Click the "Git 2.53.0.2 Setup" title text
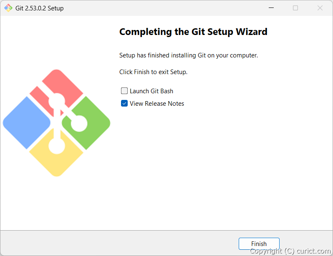Screen dimensions: 333x256 coord(40,8)
